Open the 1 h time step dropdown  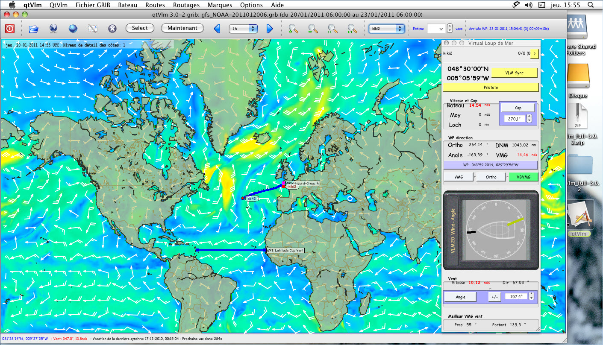tap(244, 29)
